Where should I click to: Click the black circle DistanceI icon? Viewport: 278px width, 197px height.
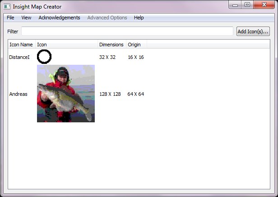[44, 57]
